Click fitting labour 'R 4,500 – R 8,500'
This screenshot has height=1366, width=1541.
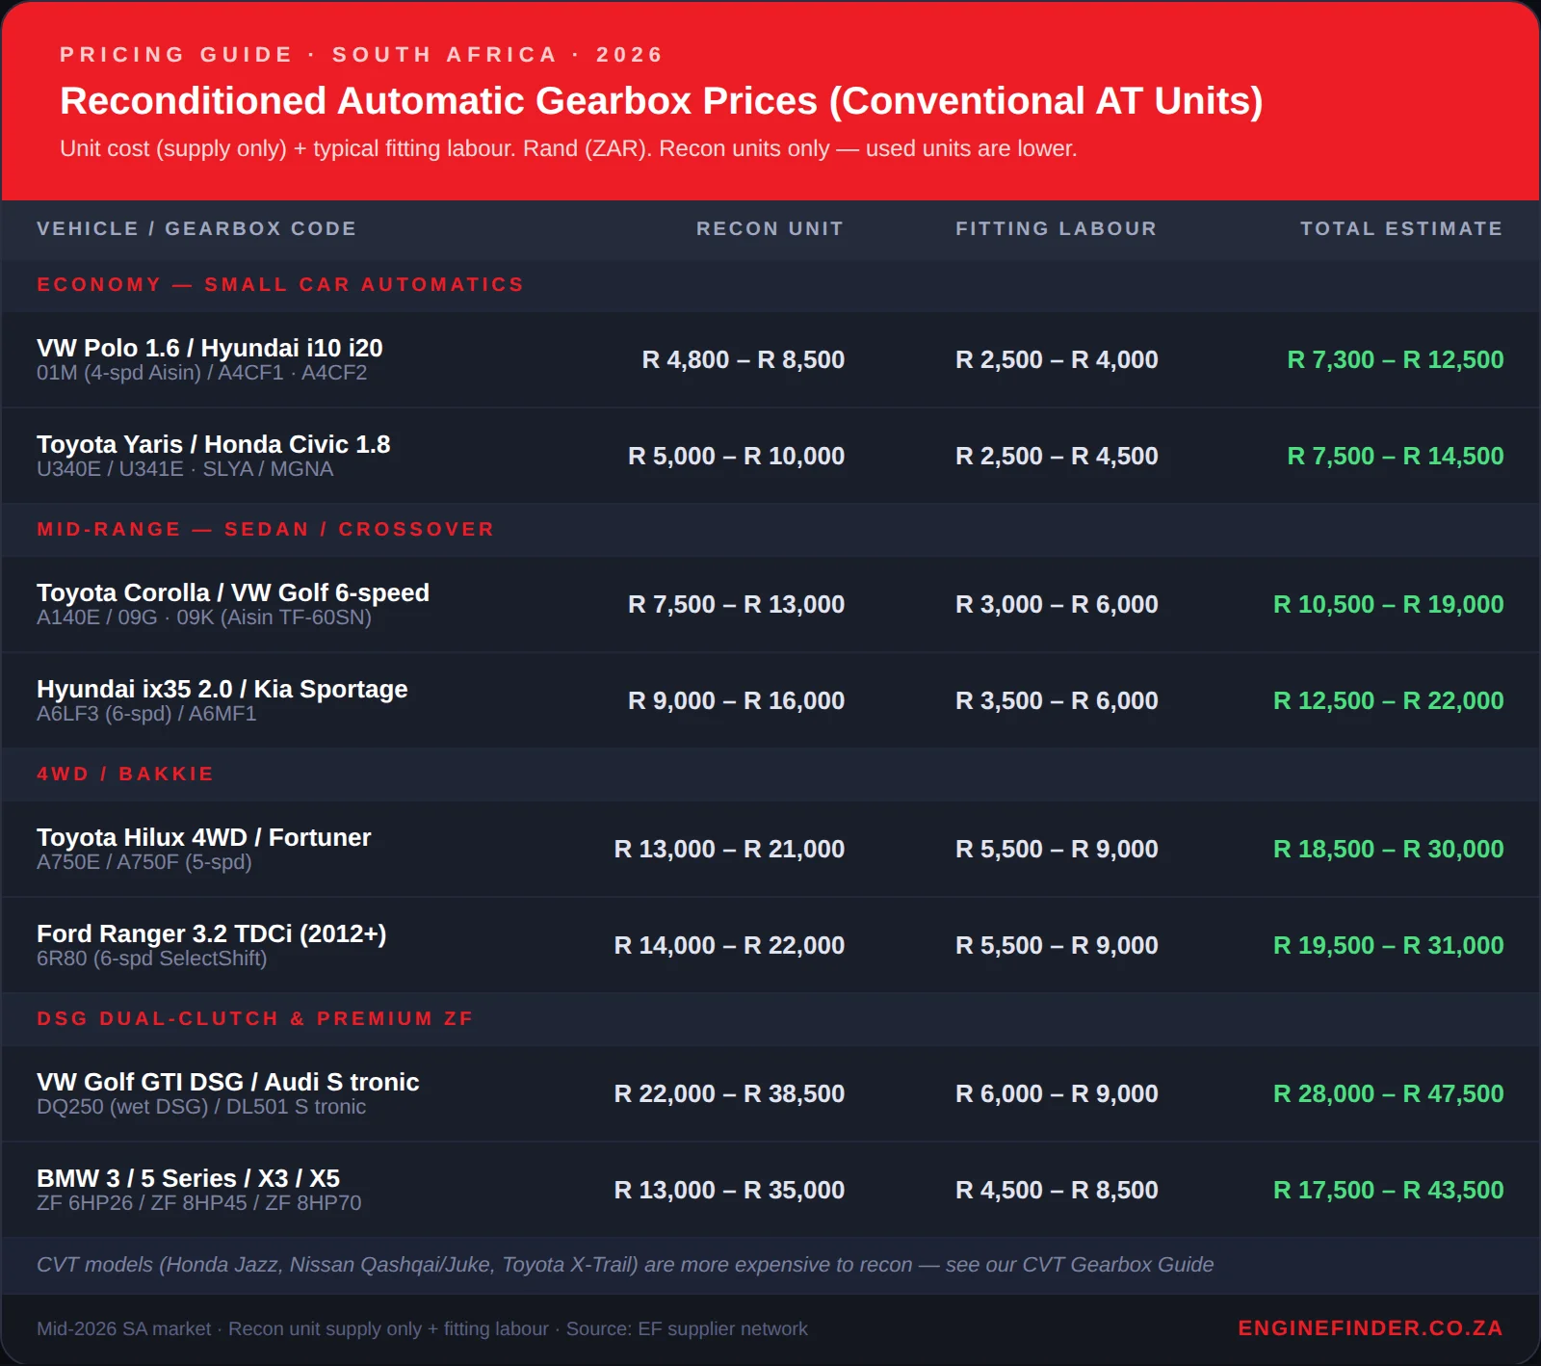1057,1190
